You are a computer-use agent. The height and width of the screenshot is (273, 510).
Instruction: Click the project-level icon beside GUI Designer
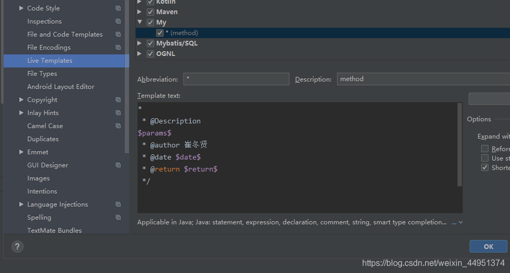click(118, 165)
